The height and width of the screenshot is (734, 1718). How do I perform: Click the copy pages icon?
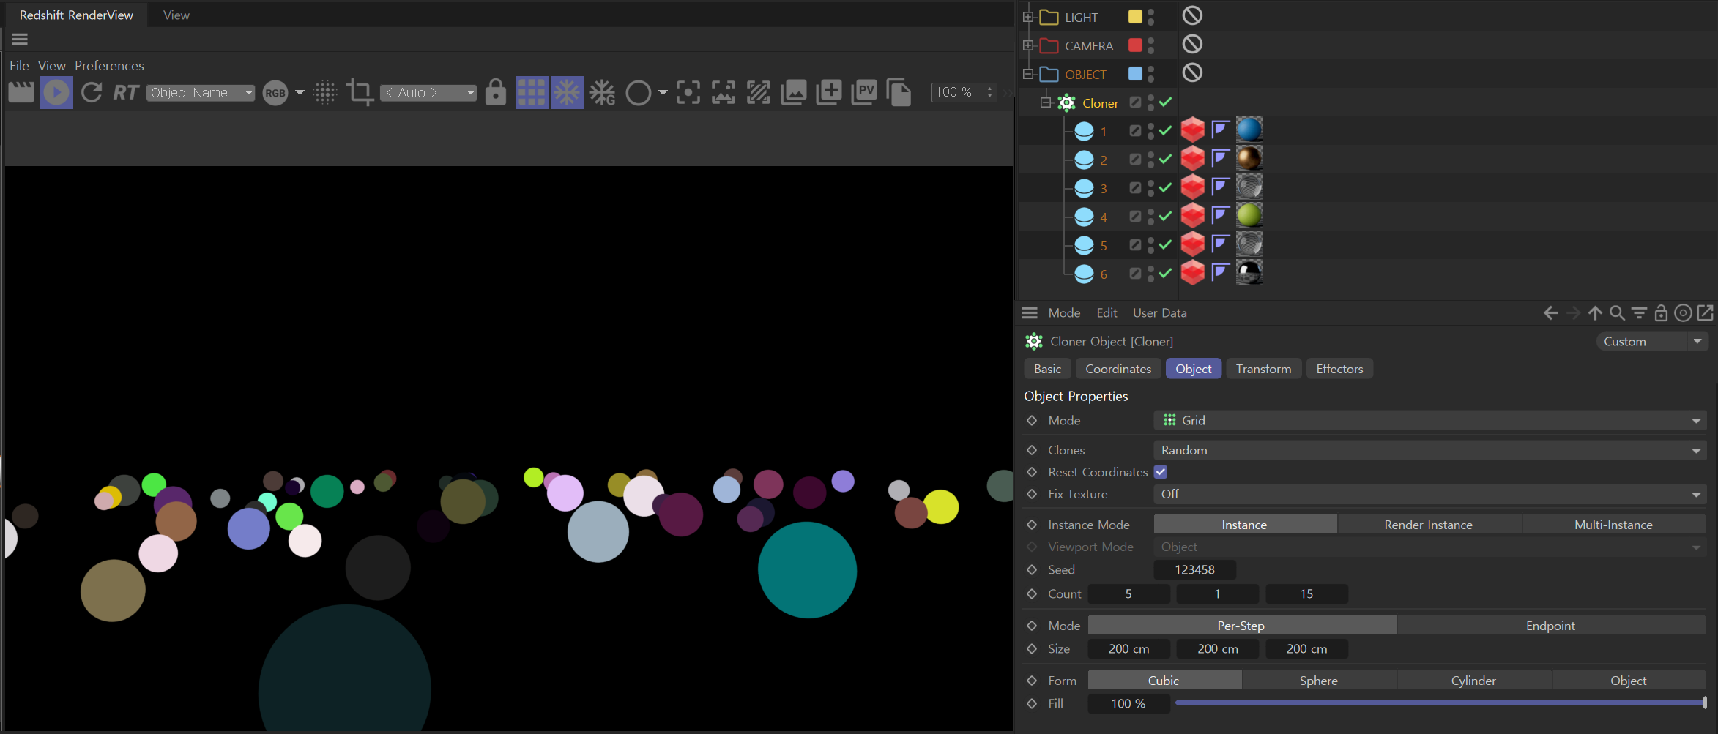(x=899, y=93)
